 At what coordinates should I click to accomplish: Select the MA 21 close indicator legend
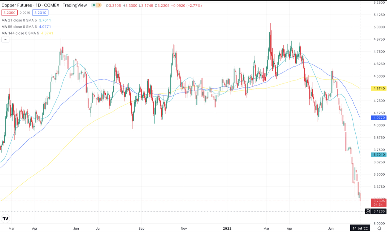tap(19, 20)
